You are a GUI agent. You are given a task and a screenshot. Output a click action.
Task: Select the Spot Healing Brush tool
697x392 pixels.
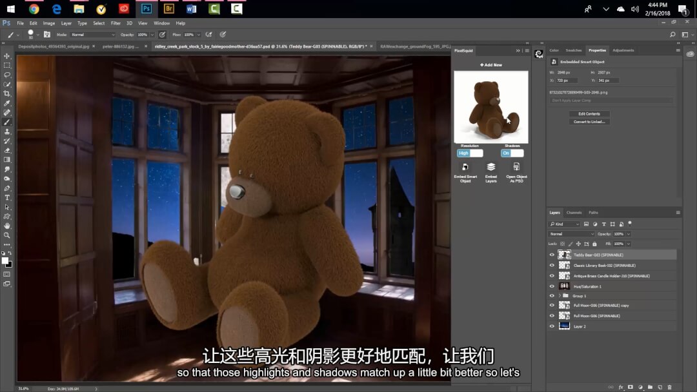pyautogui.click(x=6, y=113)
